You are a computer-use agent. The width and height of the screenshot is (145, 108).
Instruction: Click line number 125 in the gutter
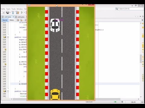4,57
